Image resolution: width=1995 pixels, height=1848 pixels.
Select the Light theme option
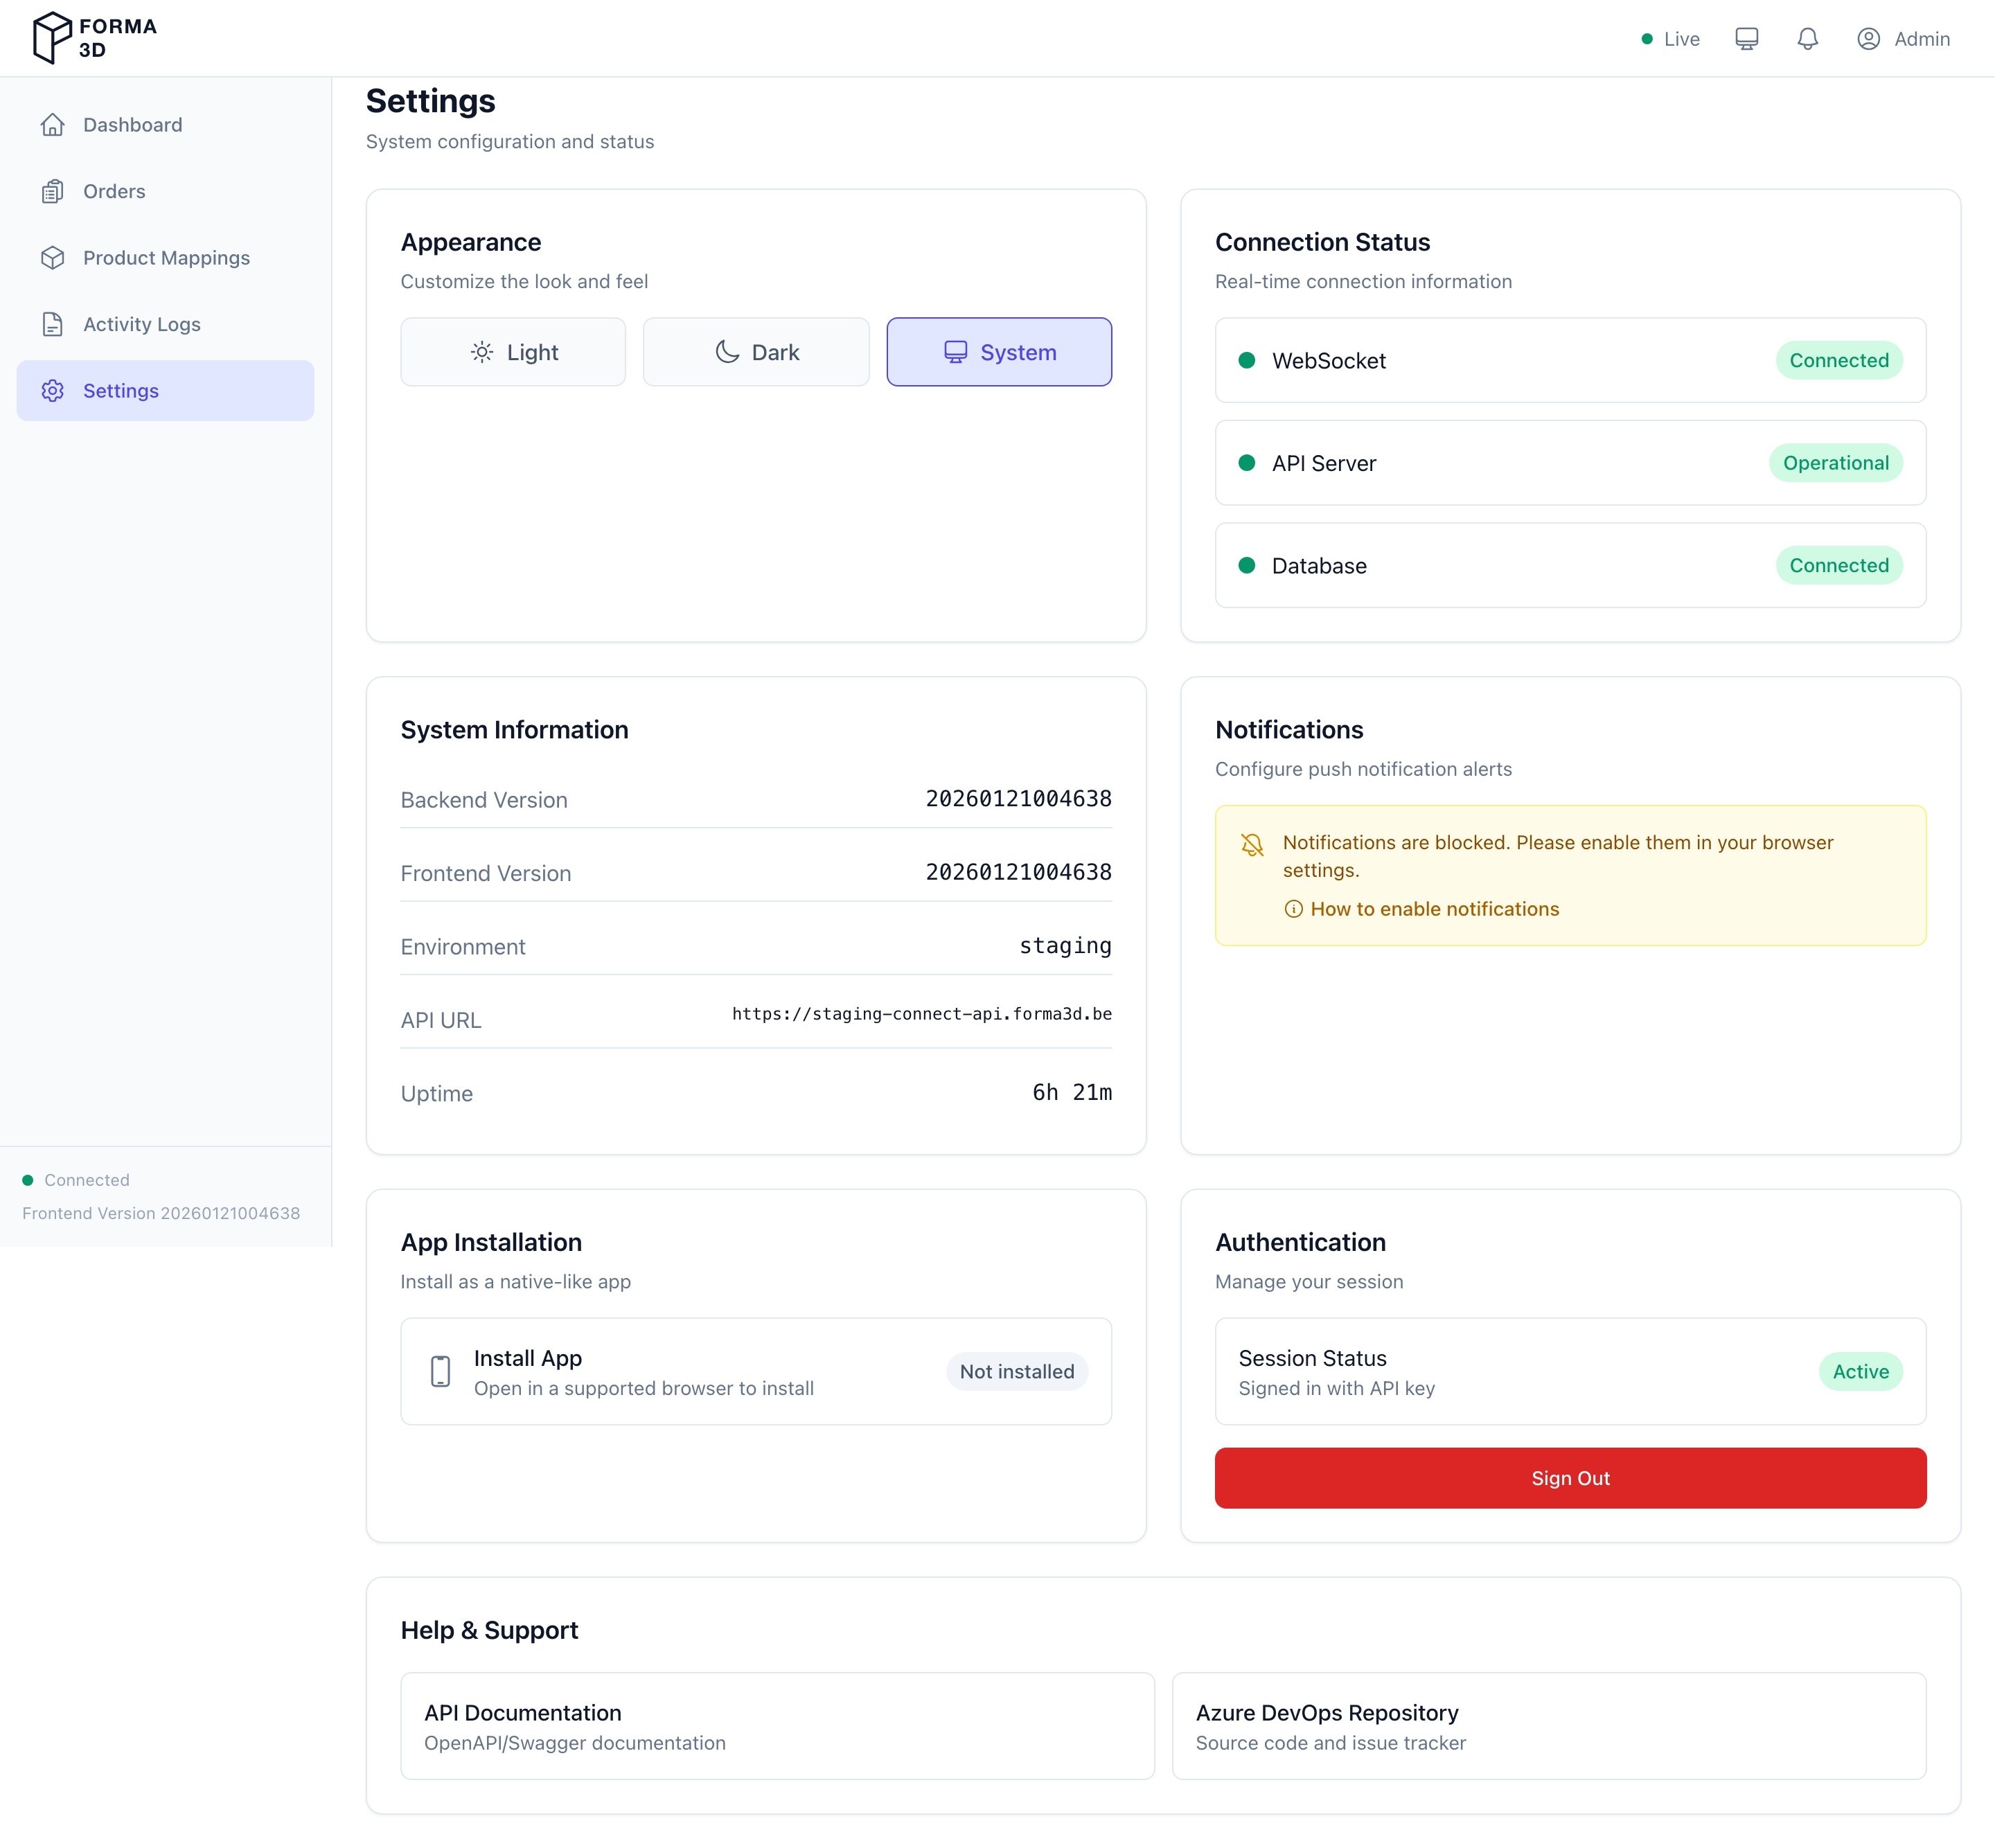tap(513, 352)
